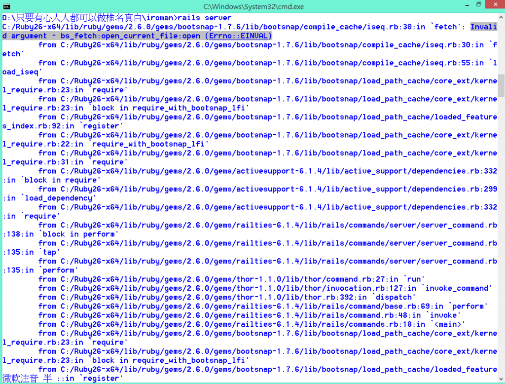The width and height of the screenshot is (505, 384).
Task: Click the 'load_iseq' line text
Action: pos(22,72)
